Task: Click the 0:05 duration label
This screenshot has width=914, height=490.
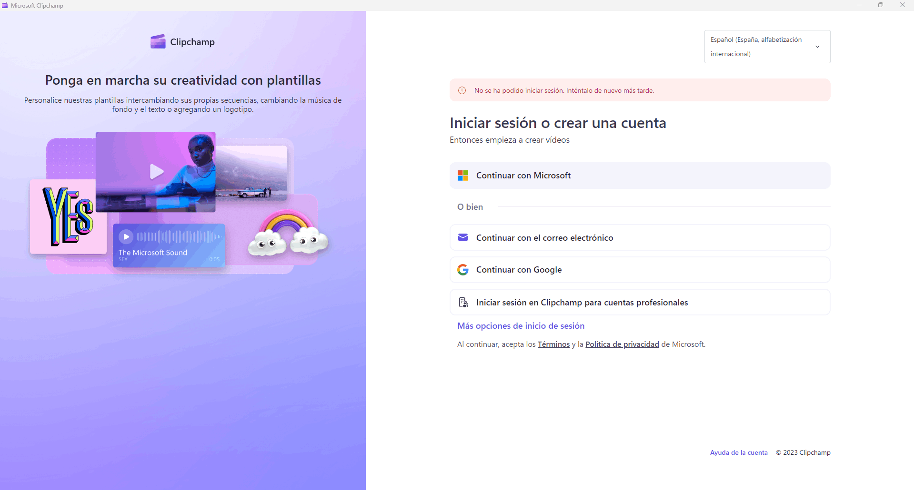Action: 214,259
